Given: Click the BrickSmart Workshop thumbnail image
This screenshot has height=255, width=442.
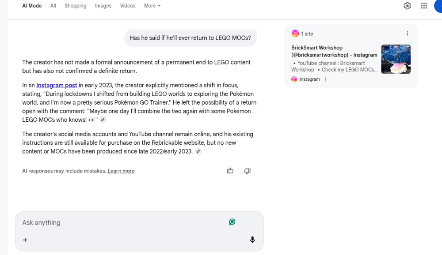Looking at the screenshot, I should 396,59.
